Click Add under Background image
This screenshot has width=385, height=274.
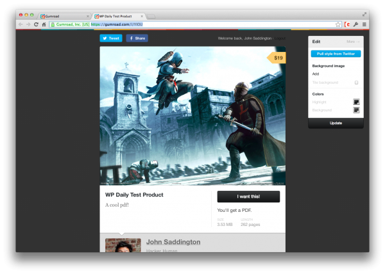coord(316,74)
